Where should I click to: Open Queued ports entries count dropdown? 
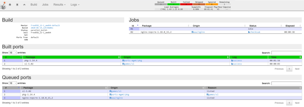(13, 83)
